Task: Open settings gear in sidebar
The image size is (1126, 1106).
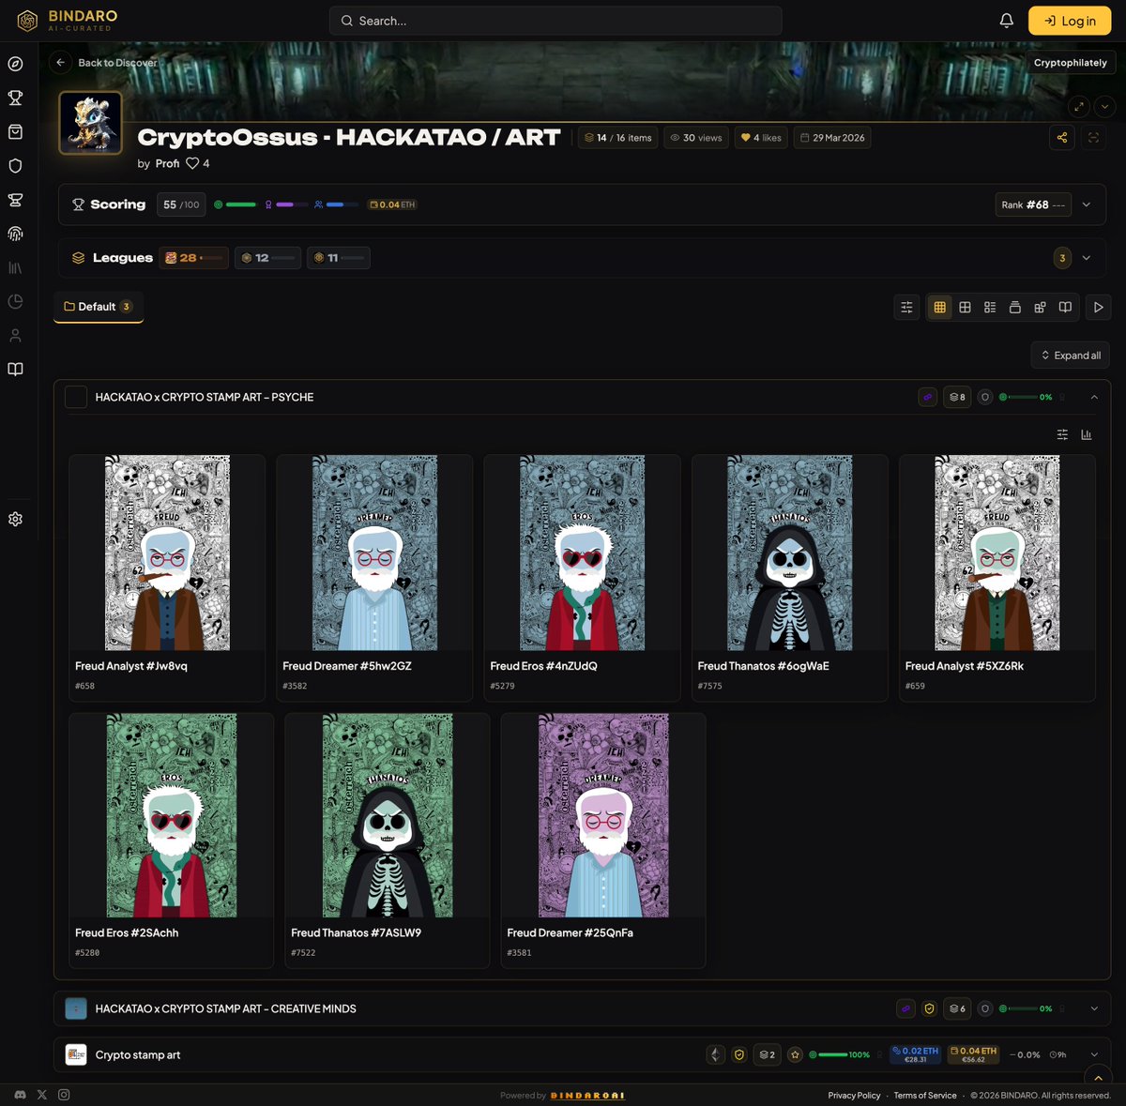Action: 15,519
